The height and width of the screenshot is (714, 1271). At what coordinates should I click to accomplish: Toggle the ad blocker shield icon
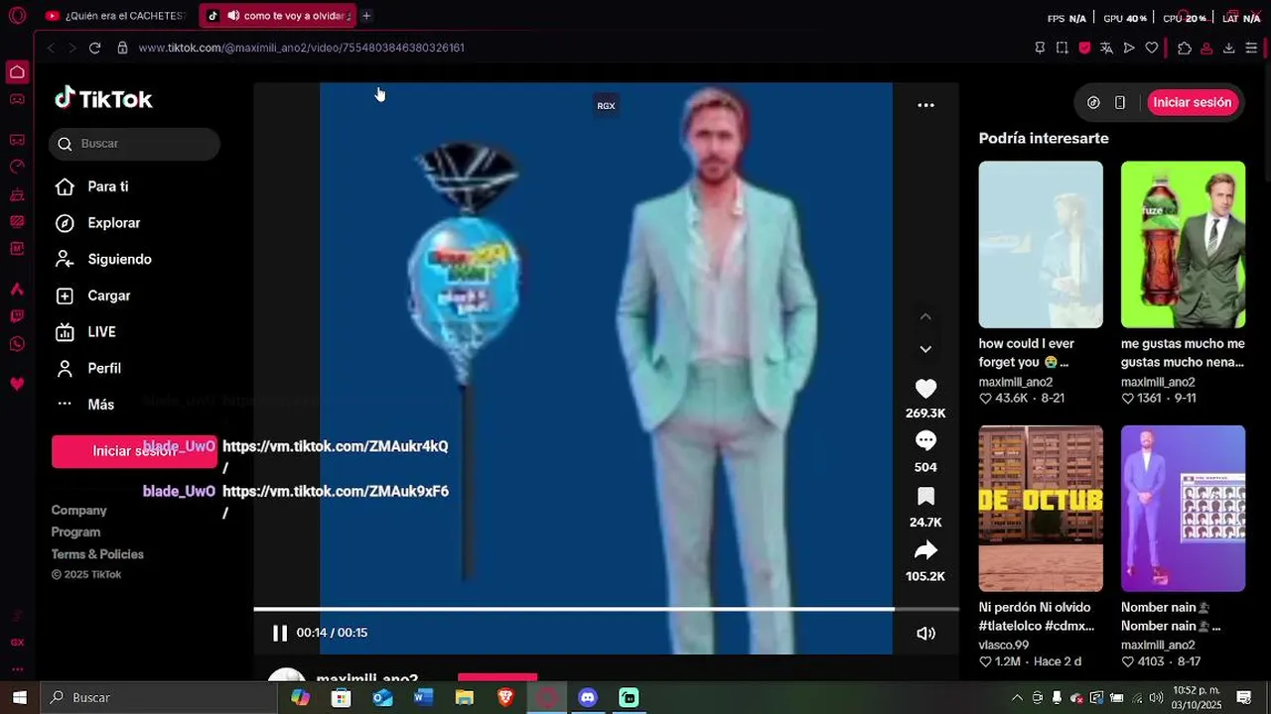(1084, 48)
